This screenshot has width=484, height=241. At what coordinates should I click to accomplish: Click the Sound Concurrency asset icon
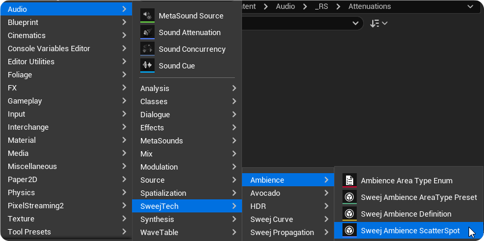click(147, 49)
